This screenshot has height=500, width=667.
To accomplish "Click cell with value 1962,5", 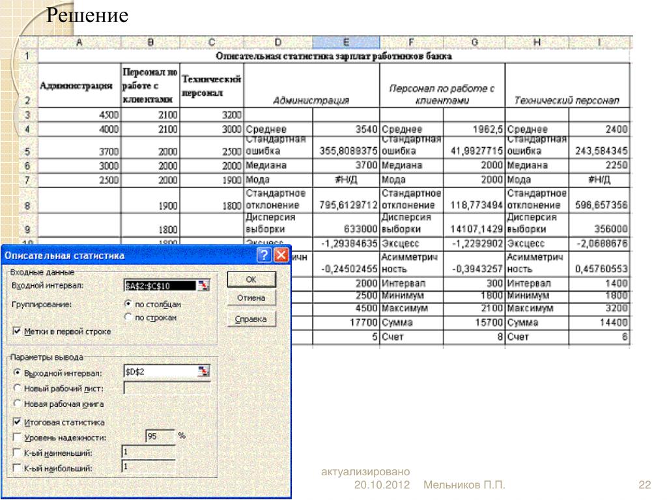I will 474,130.
